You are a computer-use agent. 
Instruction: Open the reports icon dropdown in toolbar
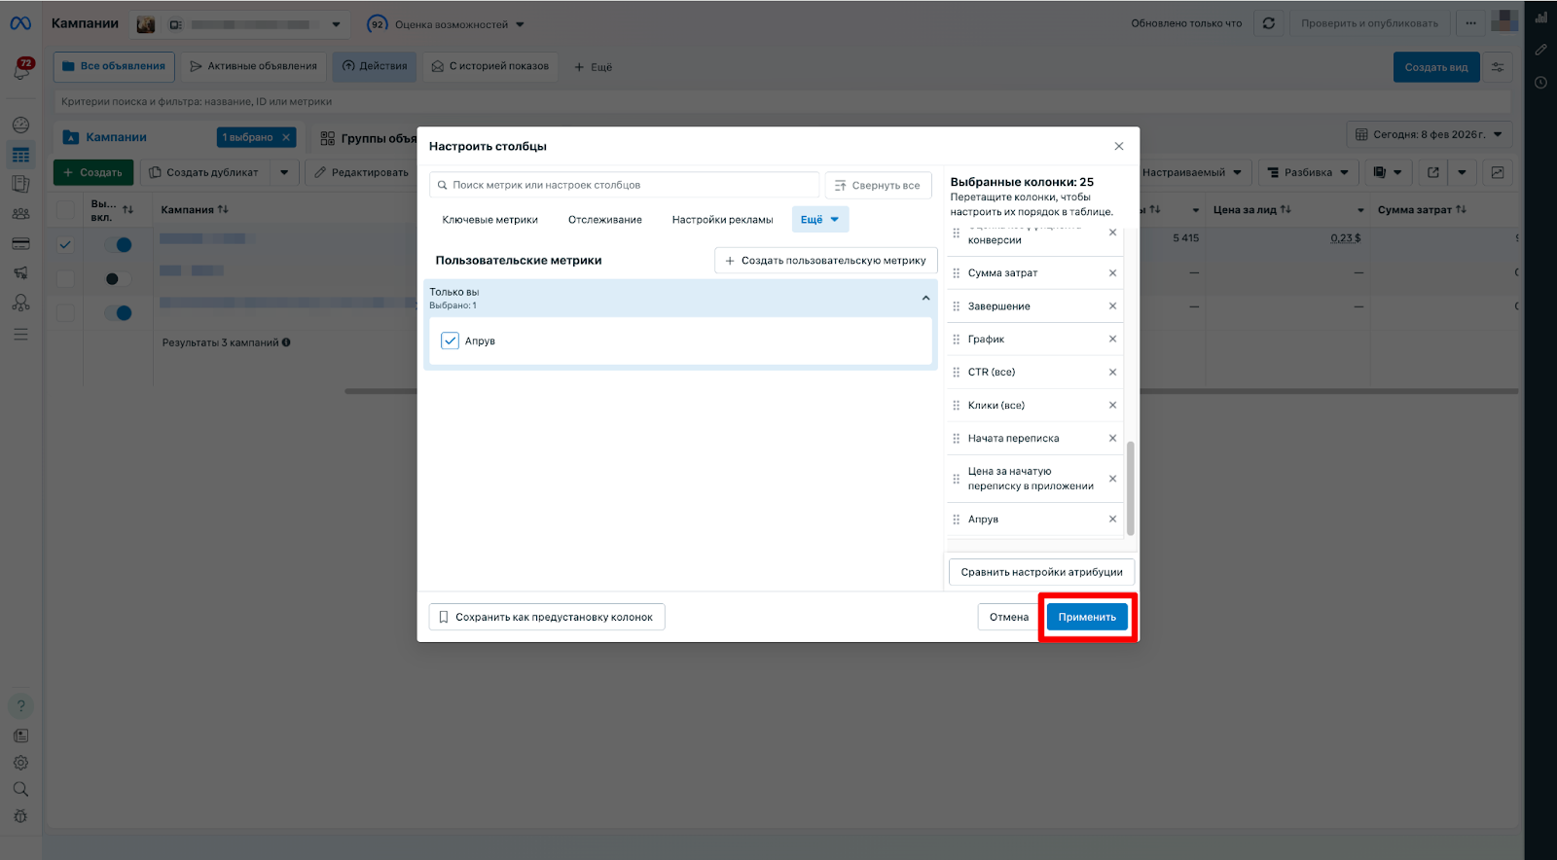1388,172
